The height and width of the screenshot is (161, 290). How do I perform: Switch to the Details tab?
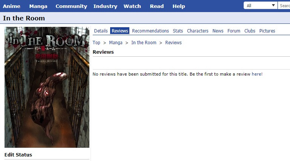point(101,31)
